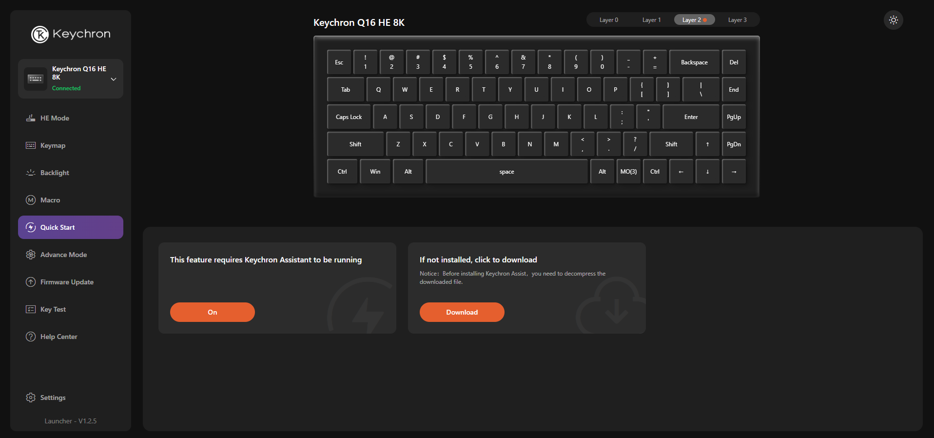Viewport: 934px width, 438px height.
Task: Toggle the light/dark theme sun icon
Action: click(x=893, y=20)
